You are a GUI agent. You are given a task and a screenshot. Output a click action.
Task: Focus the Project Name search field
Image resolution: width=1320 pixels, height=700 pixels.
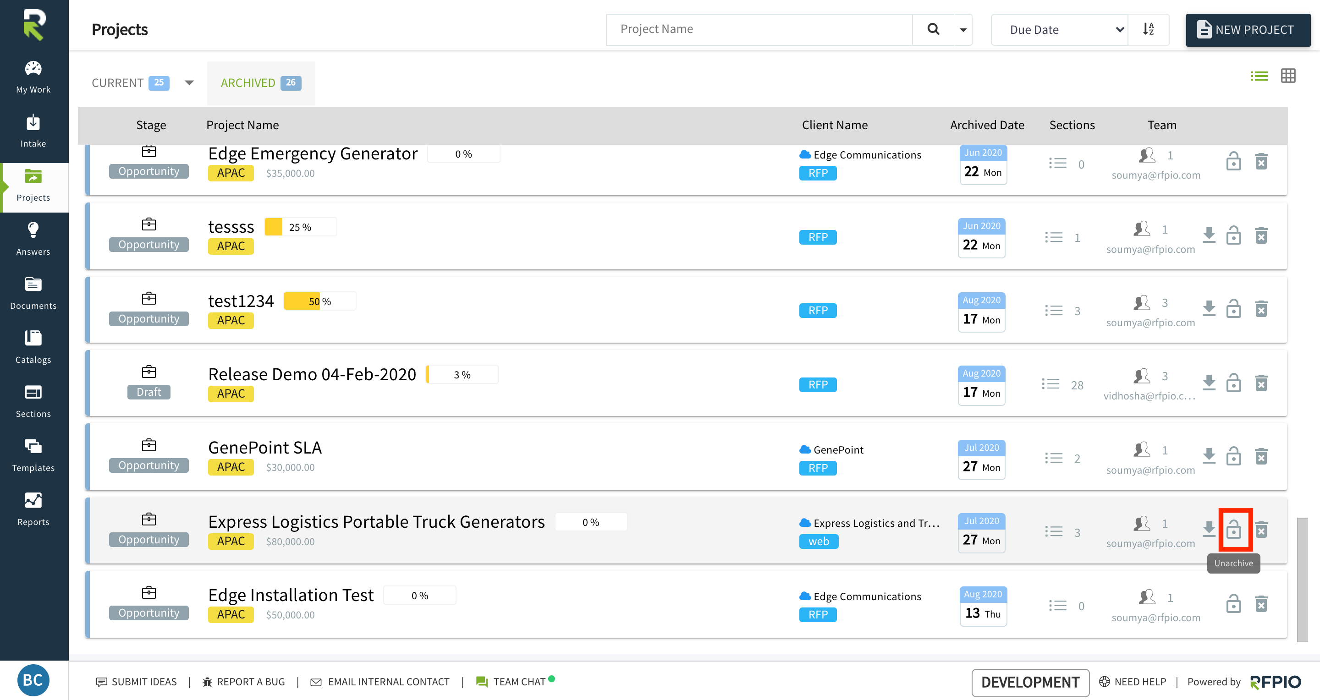tap(759, 30)
